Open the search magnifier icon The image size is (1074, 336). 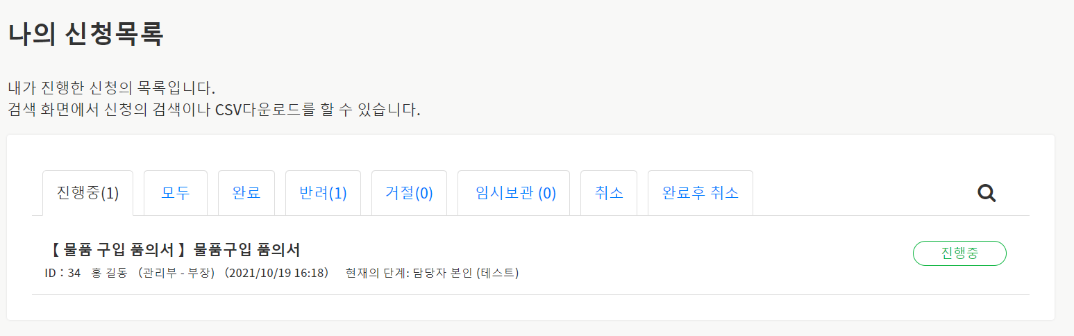(x=987, y=193)
